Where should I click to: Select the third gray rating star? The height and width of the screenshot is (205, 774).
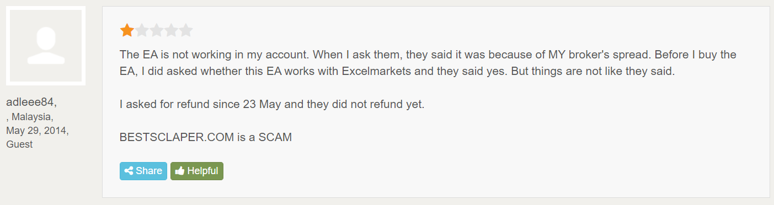point(157,30)
